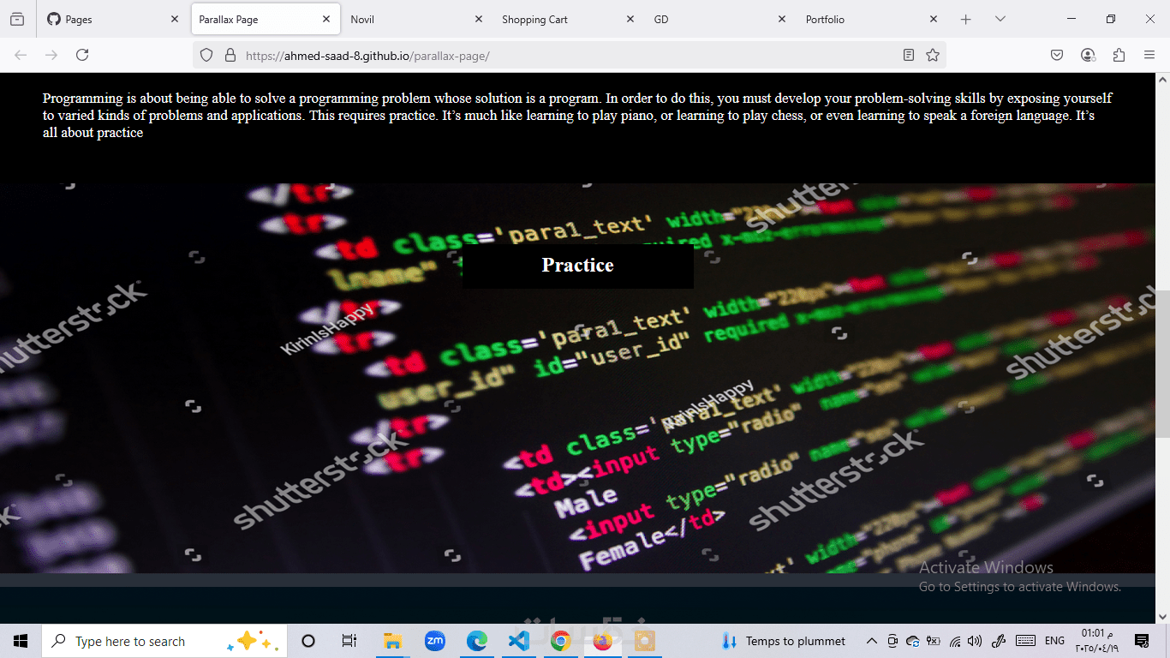
Task: Minimize the Firefox window
Action: tap(1072, 19)
